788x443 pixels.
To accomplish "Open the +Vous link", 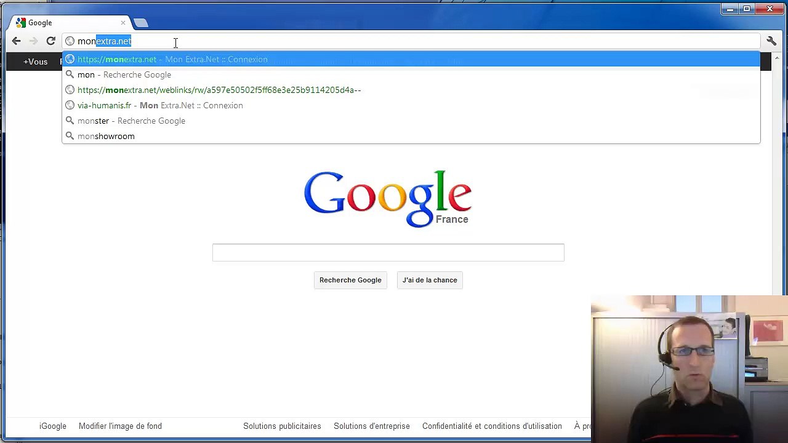I will point(35,62).
